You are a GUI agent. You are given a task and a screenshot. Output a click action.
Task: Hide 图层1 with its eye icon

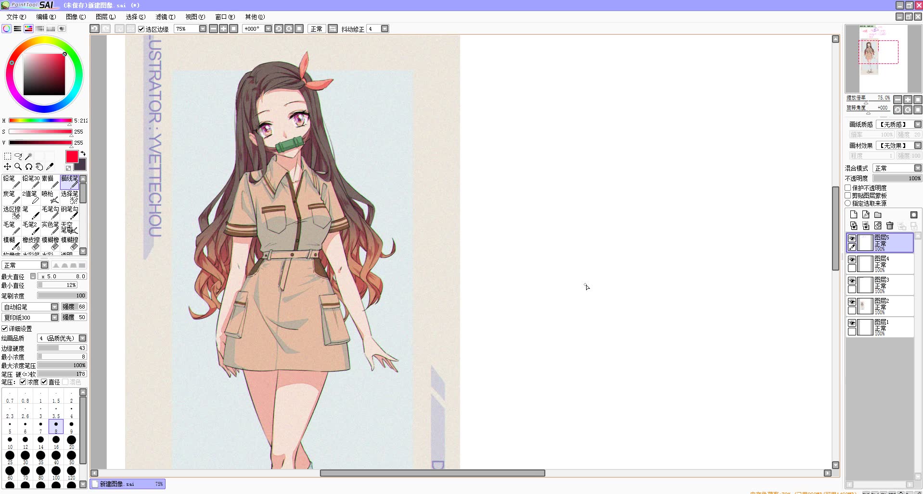(852, 323)
